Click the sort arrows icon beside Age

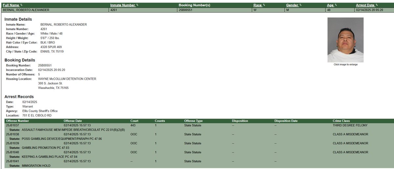(336, 5)
